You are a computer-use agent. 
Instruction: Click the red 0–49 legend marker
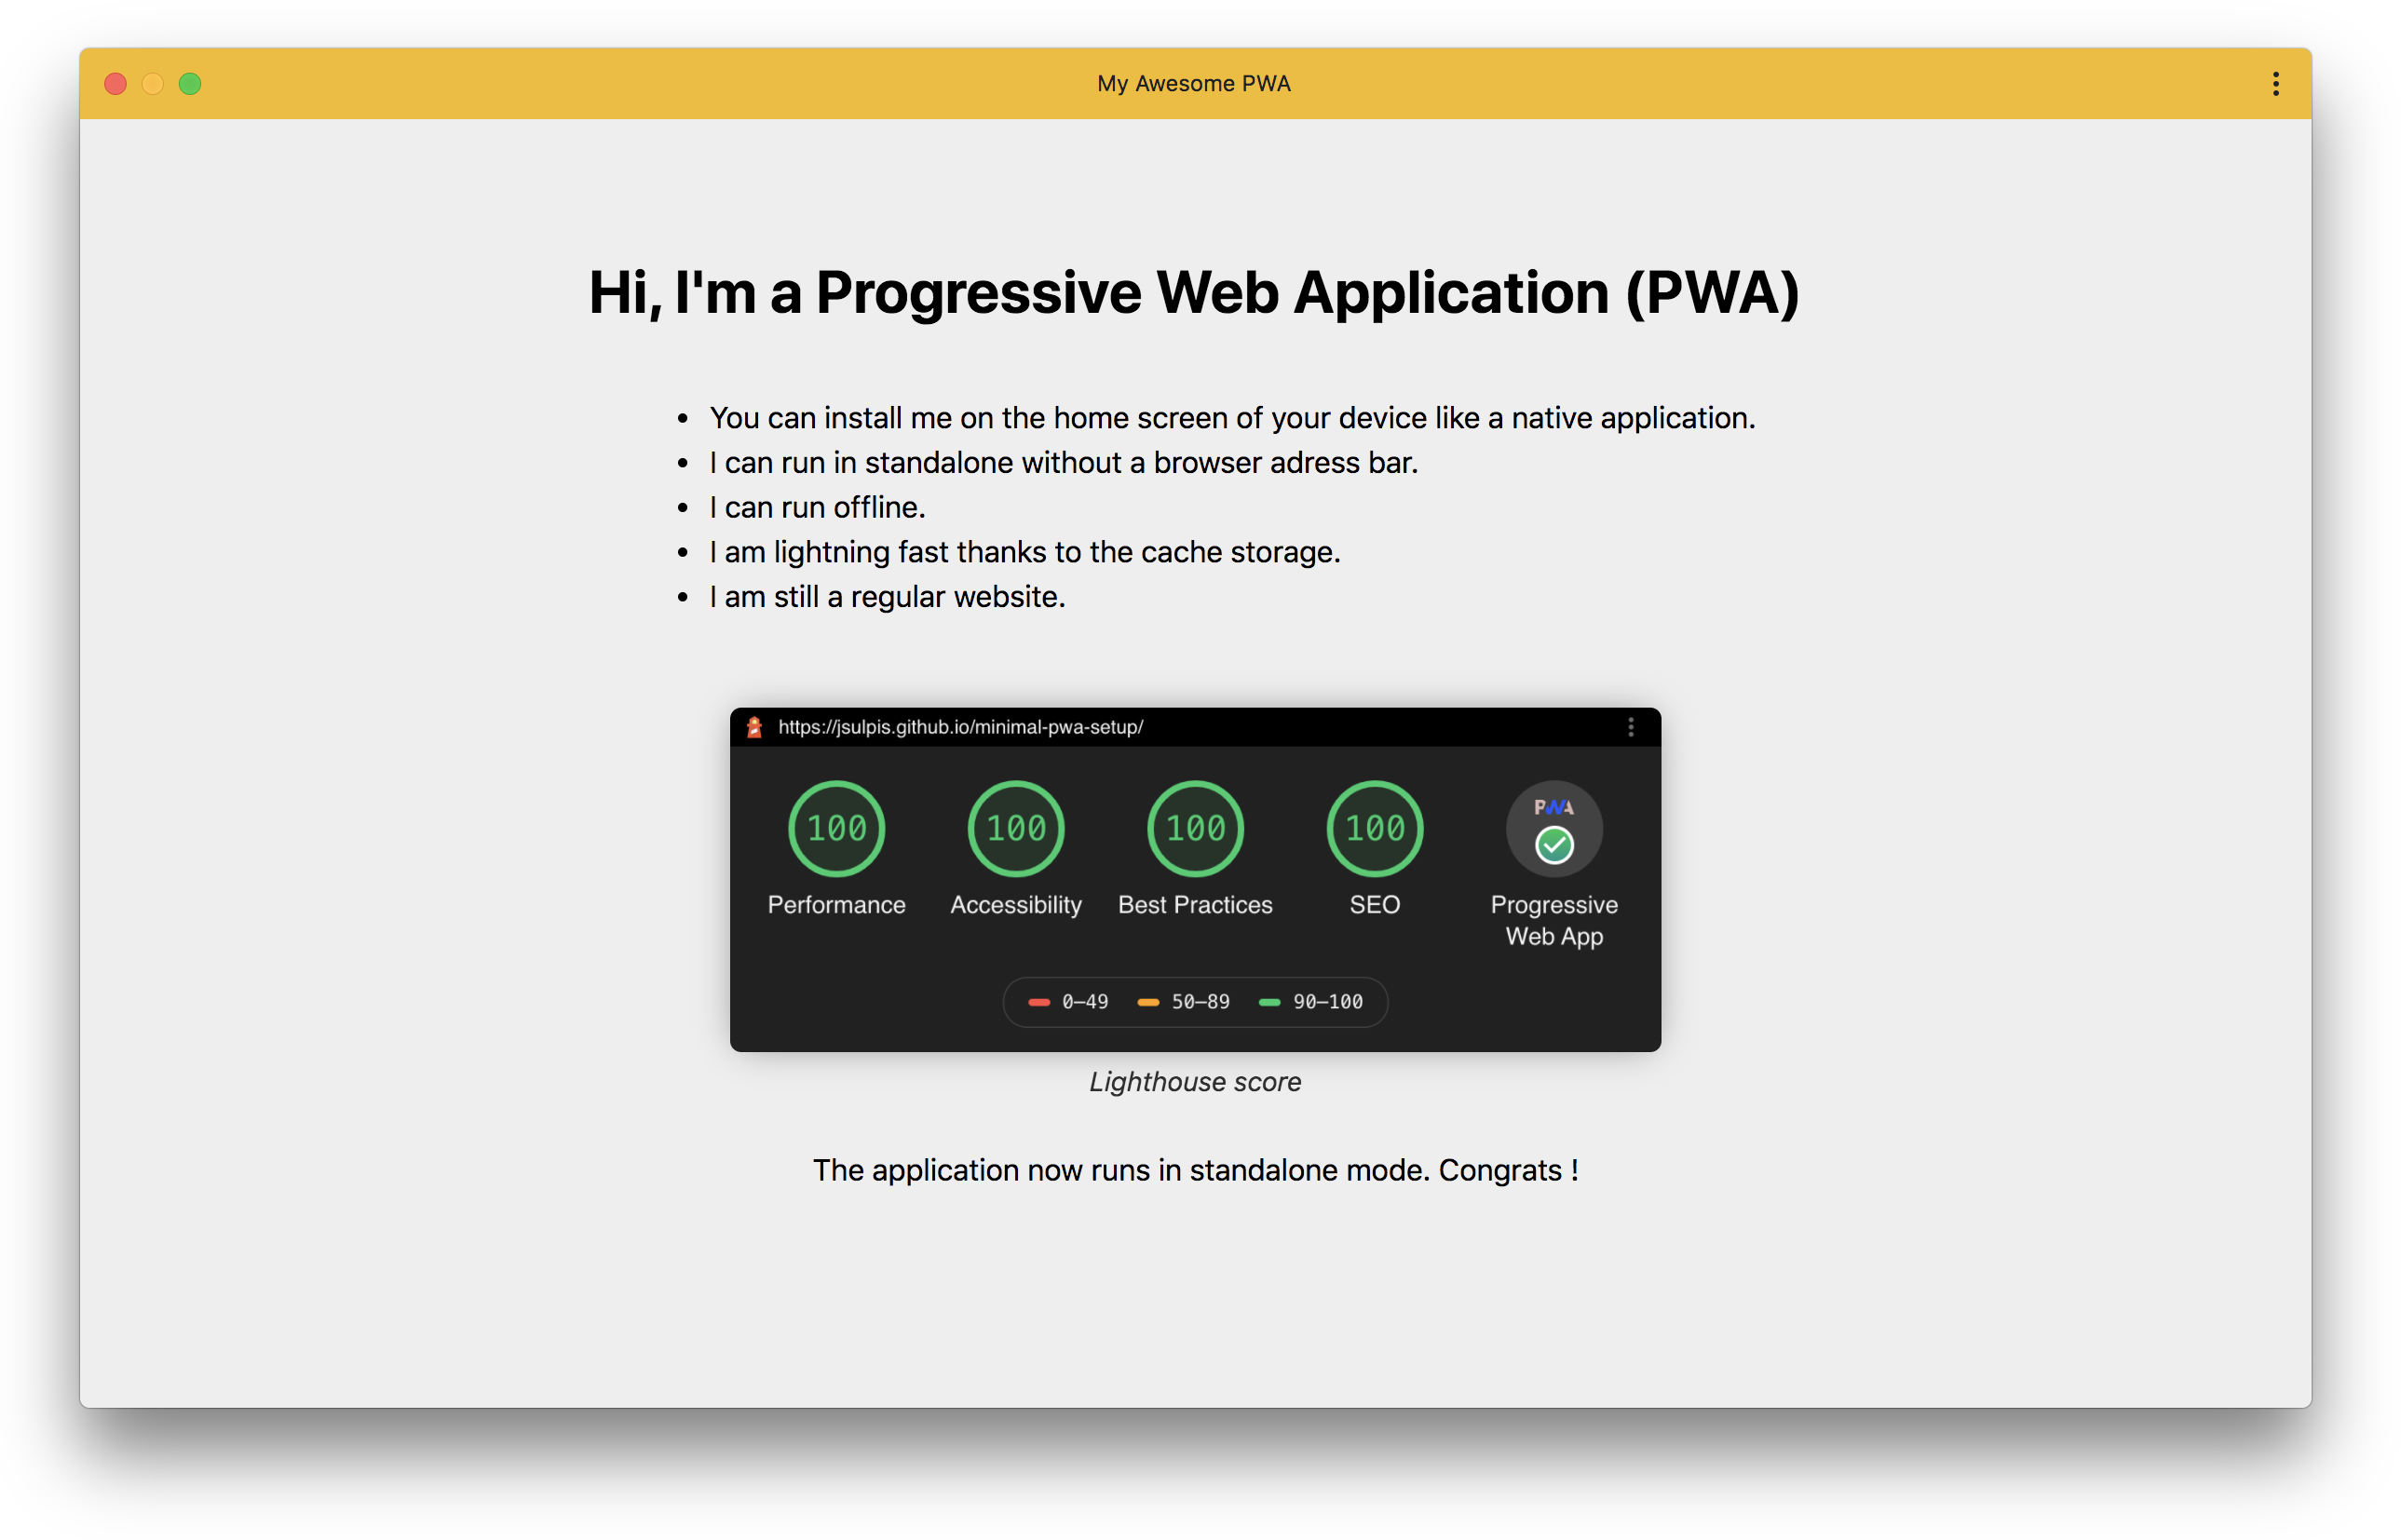tap(1038, 1002)
